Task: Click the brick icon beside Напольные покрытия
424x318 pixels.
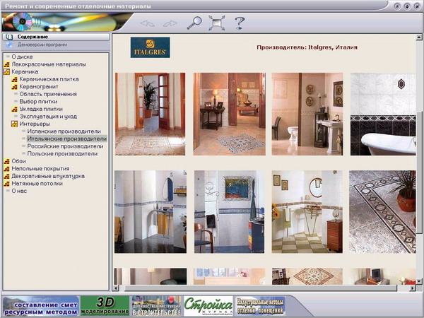Action: (6, 169)
